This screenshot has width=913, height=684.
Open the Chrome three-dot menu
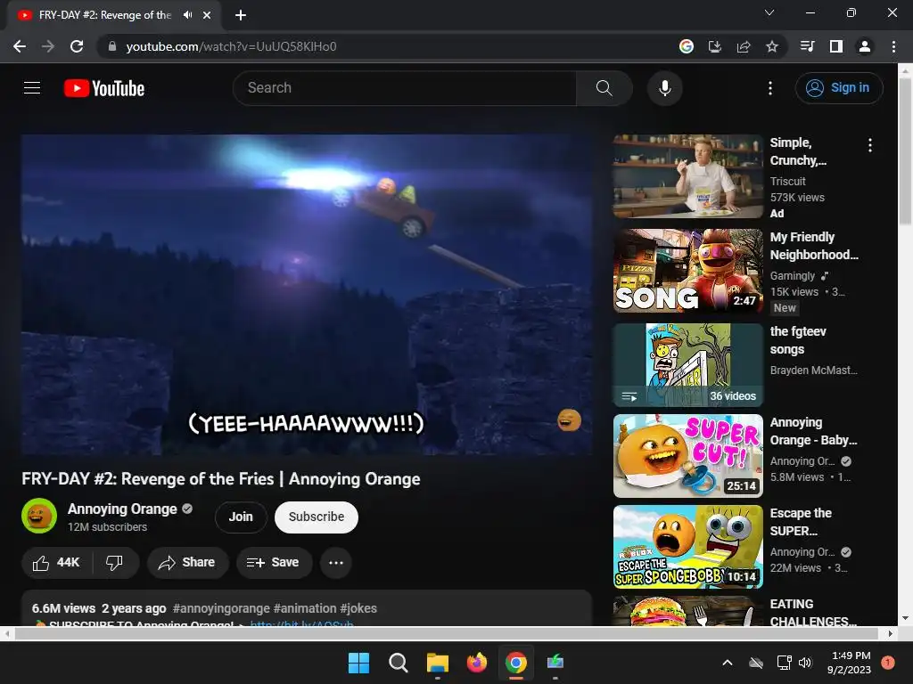coord(893,46)
